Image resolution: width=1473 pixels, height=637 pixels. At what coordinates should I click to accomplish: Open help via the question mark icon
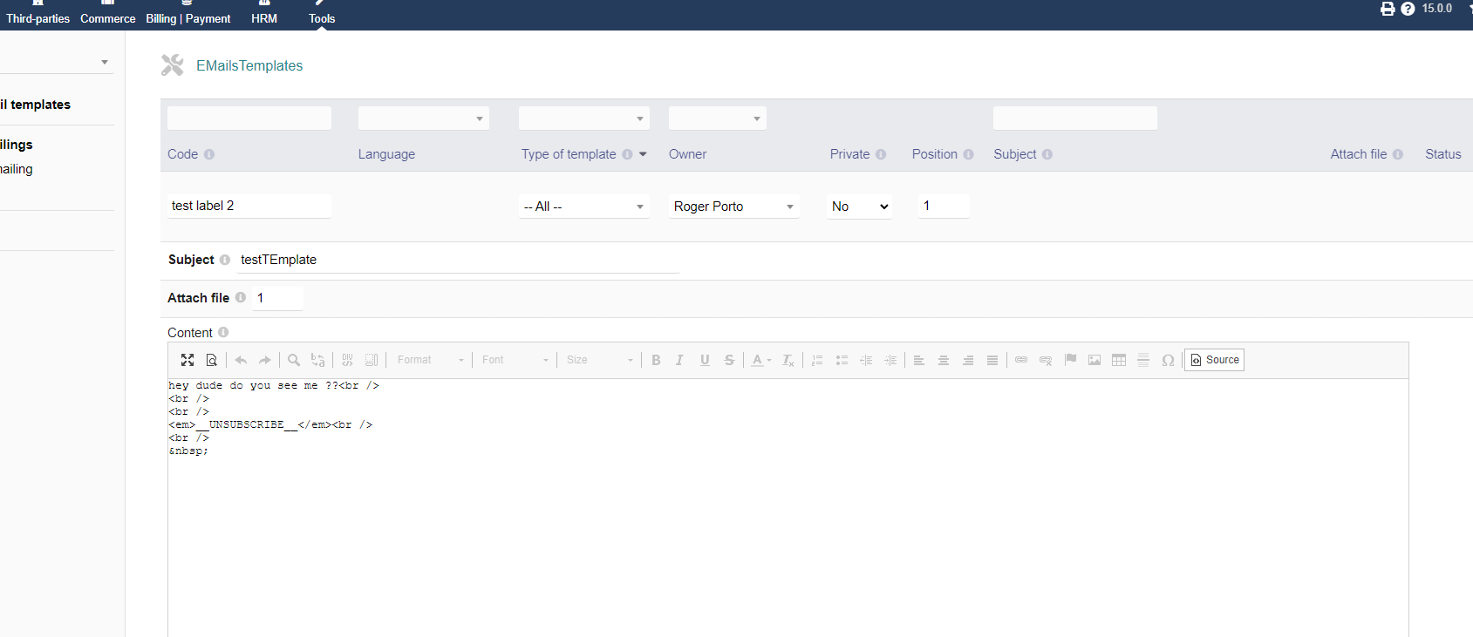(x=1408, y=9)
